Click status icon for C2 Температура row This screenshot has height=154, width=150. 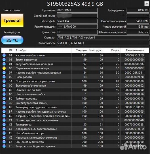(x=4, y=125)
